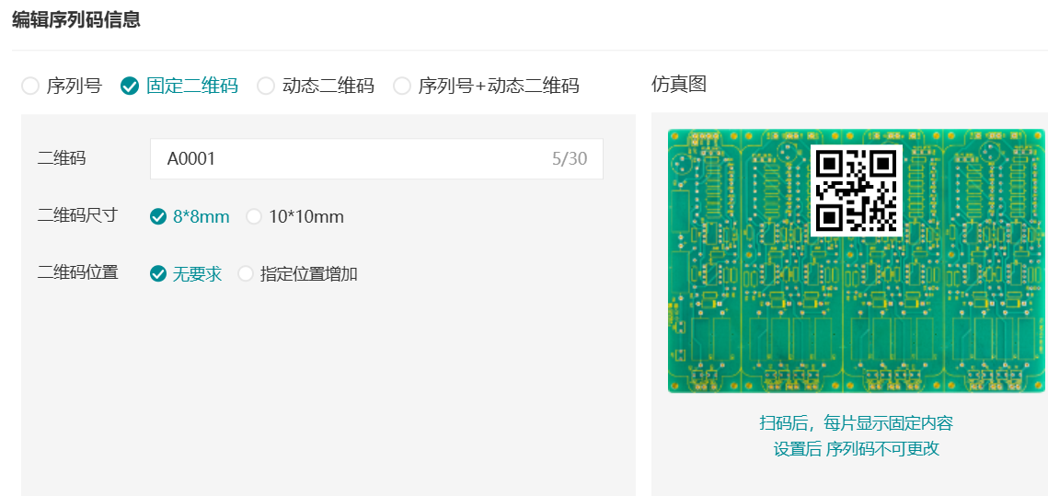Click the 二维码尺寸 label
The width and height of the screenshot is (1048, 496).
click(77, 215)
